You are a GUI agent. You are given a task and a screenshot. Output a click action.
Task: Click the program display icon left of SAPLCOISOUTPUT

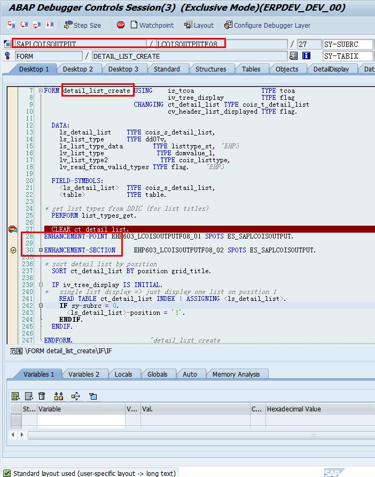point(7,44)
